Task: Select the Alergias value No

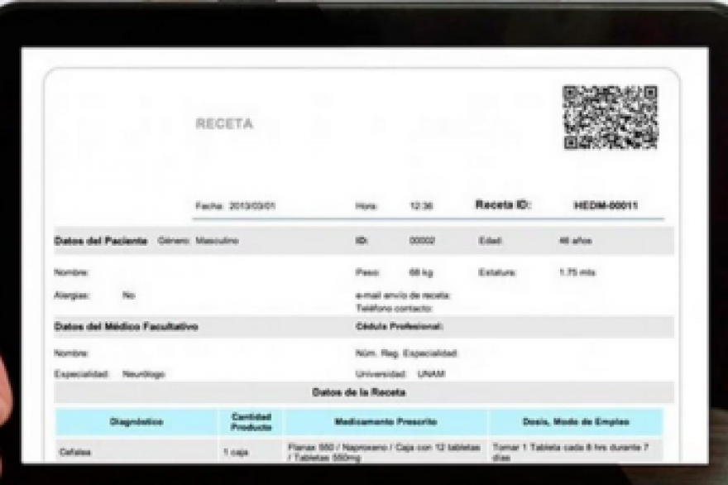Action: tap(128, 295)
